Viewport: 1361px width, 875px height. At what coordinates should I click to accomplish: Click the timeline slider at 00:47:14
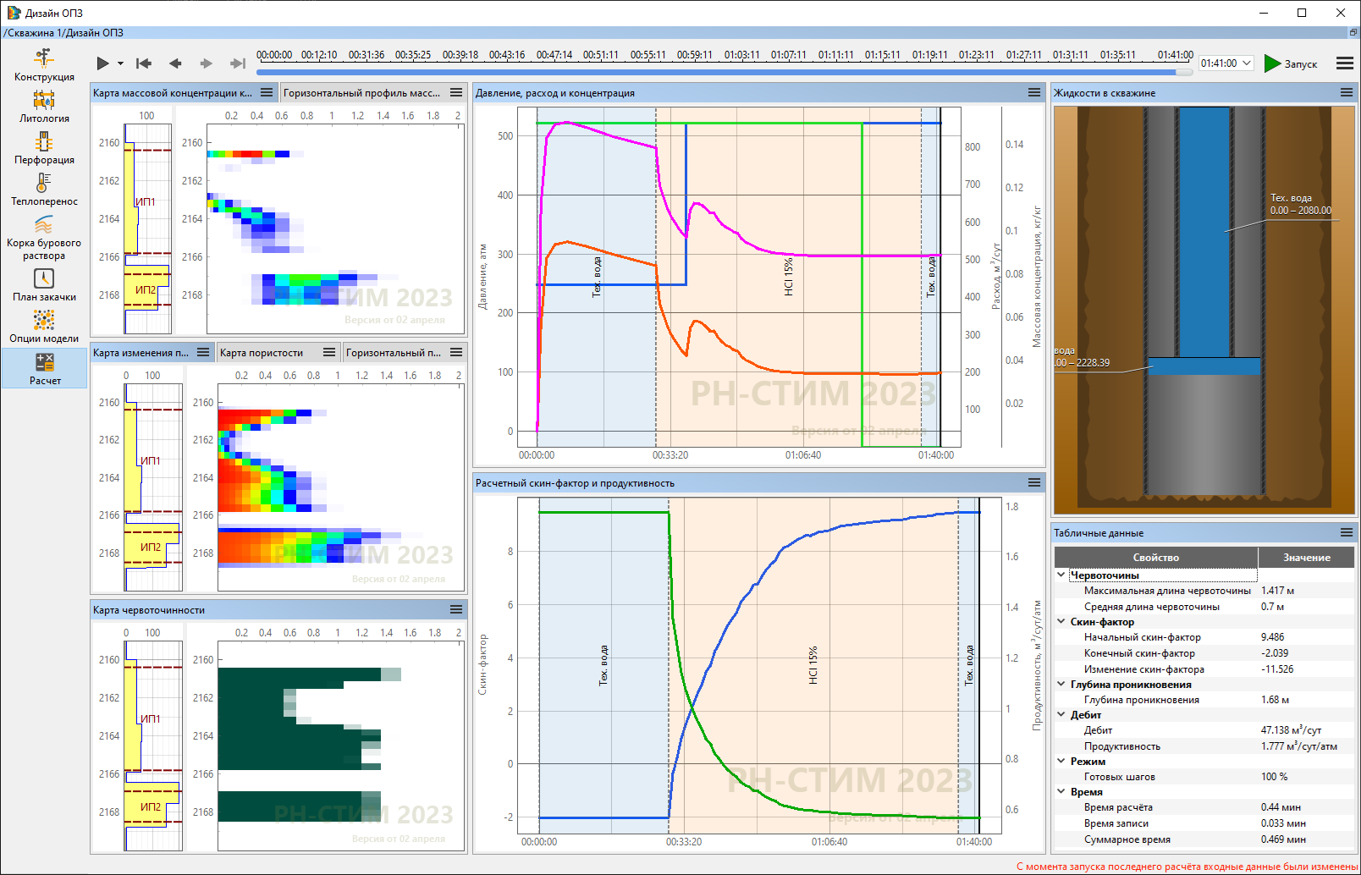click(x=554, y=72)
